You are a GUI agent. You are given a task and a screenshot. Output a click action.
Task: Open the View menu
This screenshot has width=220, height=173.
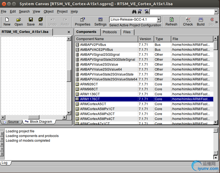(x=36, y=12)
